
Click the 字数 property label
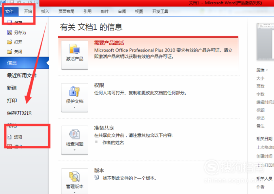click(261, 94)
